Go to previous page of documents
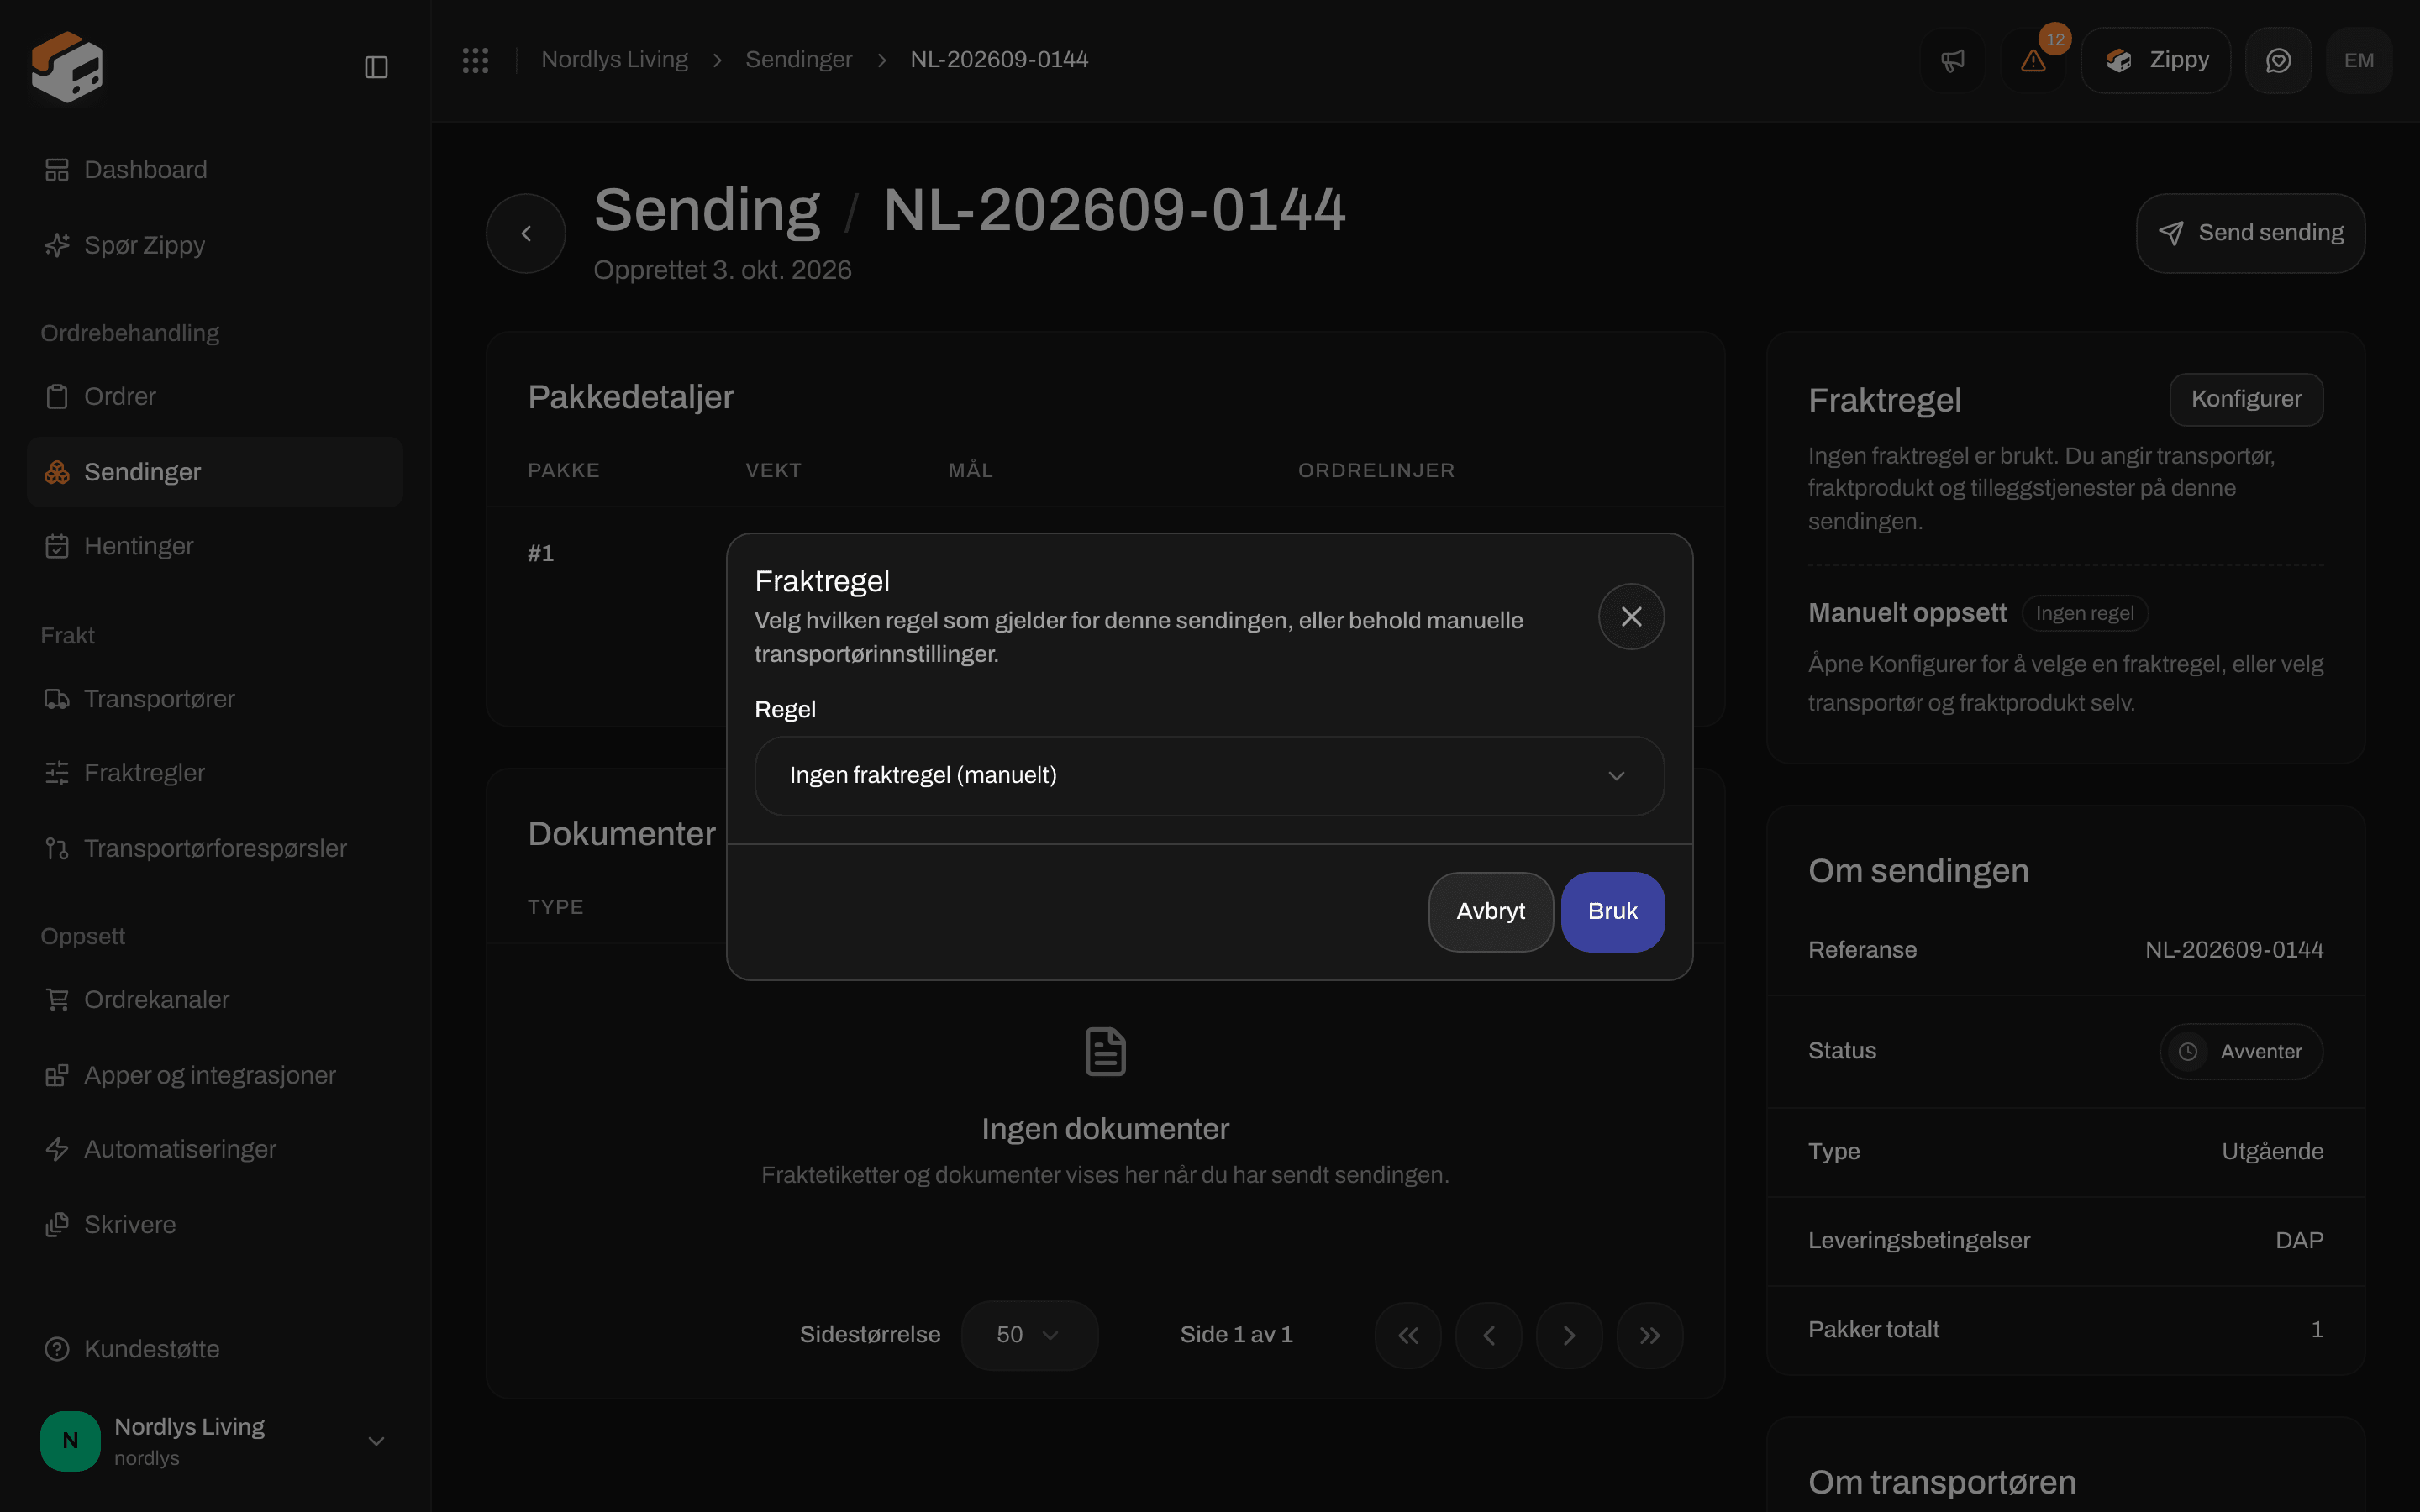 pyautogui.click(x=1489, y=1335)
